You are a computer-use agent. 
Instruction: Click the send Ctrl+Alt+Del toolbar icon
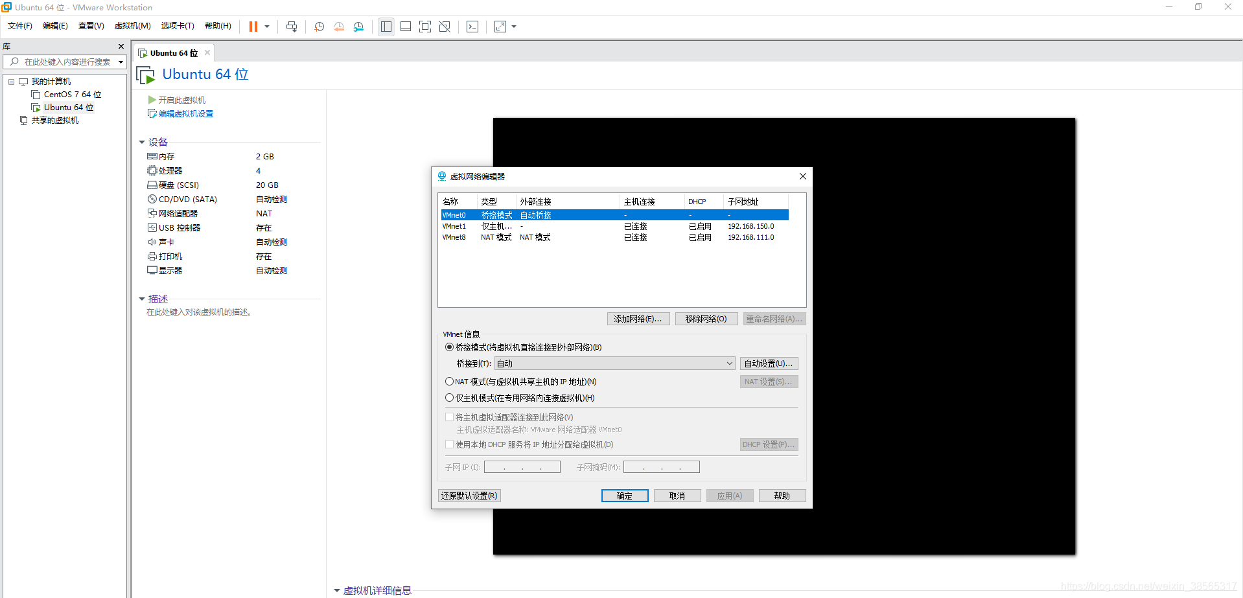pyautogui.click(x=292, y=27)
